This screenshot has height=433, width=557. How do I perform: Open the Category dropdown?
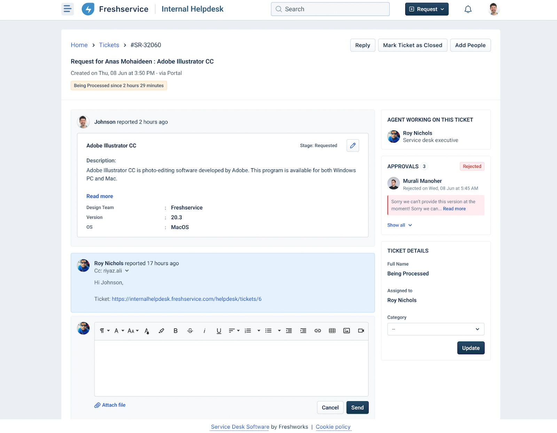(436, 329)
